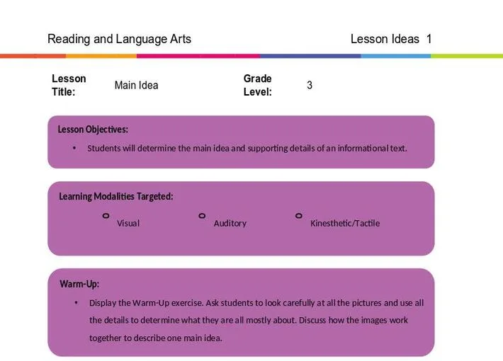The height and width of the screenshot is (361, 503).
Task: Click the Main Idea lesson title field
Action: pos(136,85)
